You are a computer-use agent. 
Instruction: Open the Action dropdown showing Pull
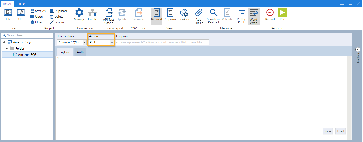click(x=112, y=42)
